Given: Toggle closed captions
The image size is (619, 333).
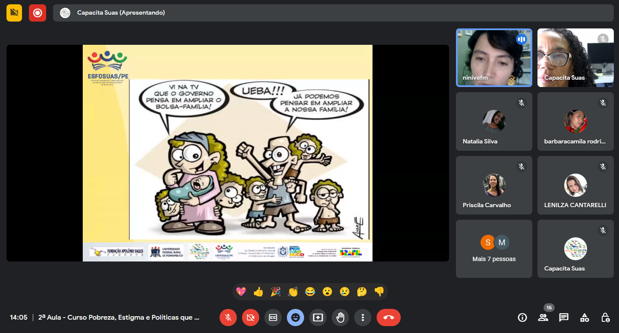Looking at the screenshot, I should [273, 318].
